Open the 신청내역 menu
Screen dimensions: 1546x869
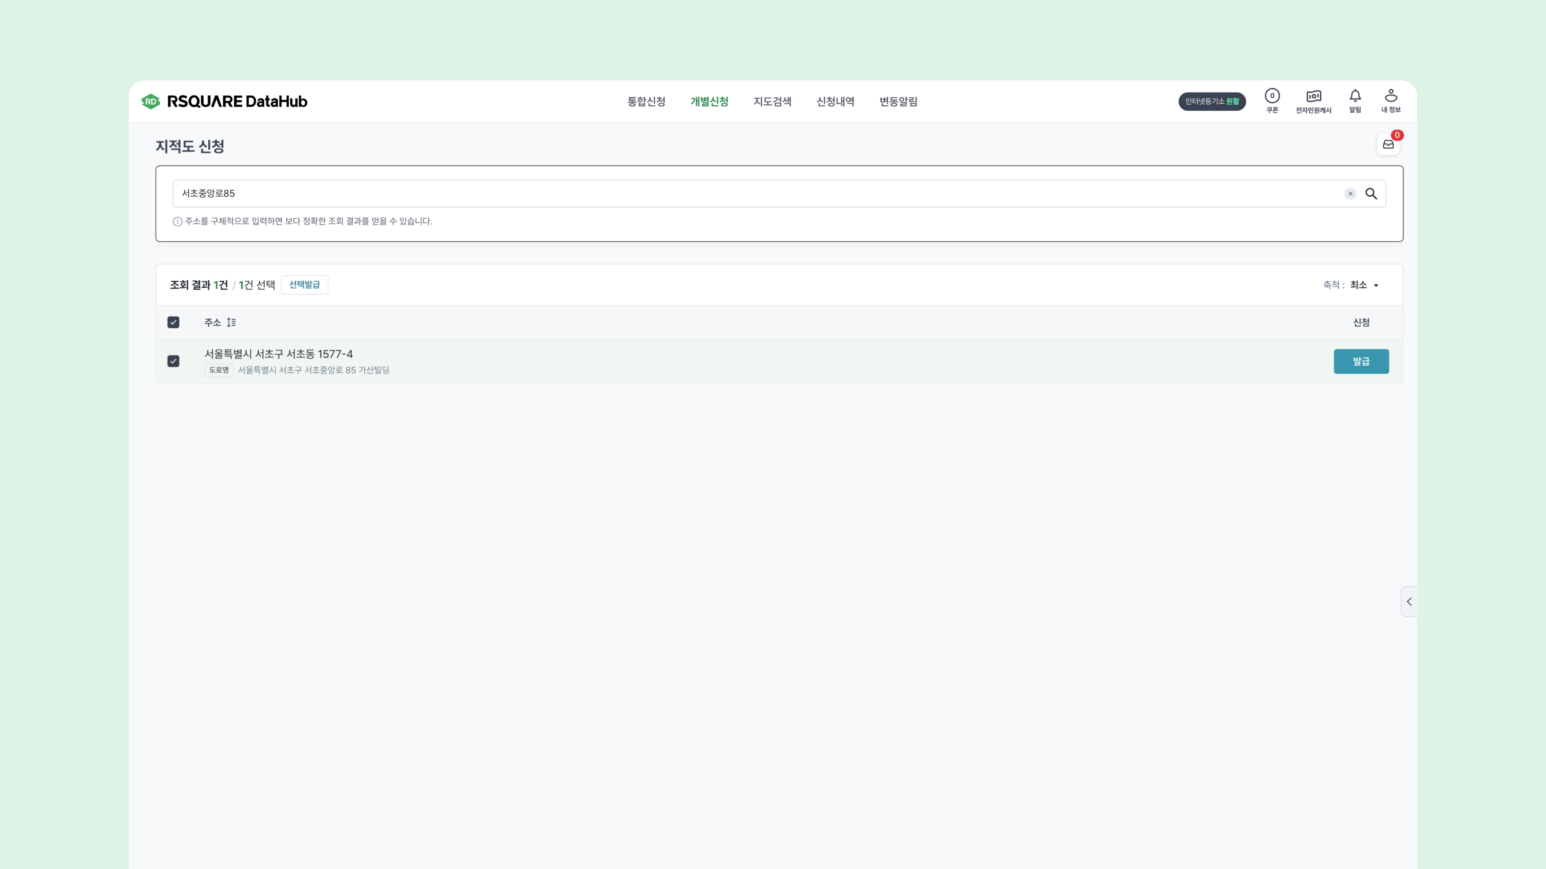835,101
